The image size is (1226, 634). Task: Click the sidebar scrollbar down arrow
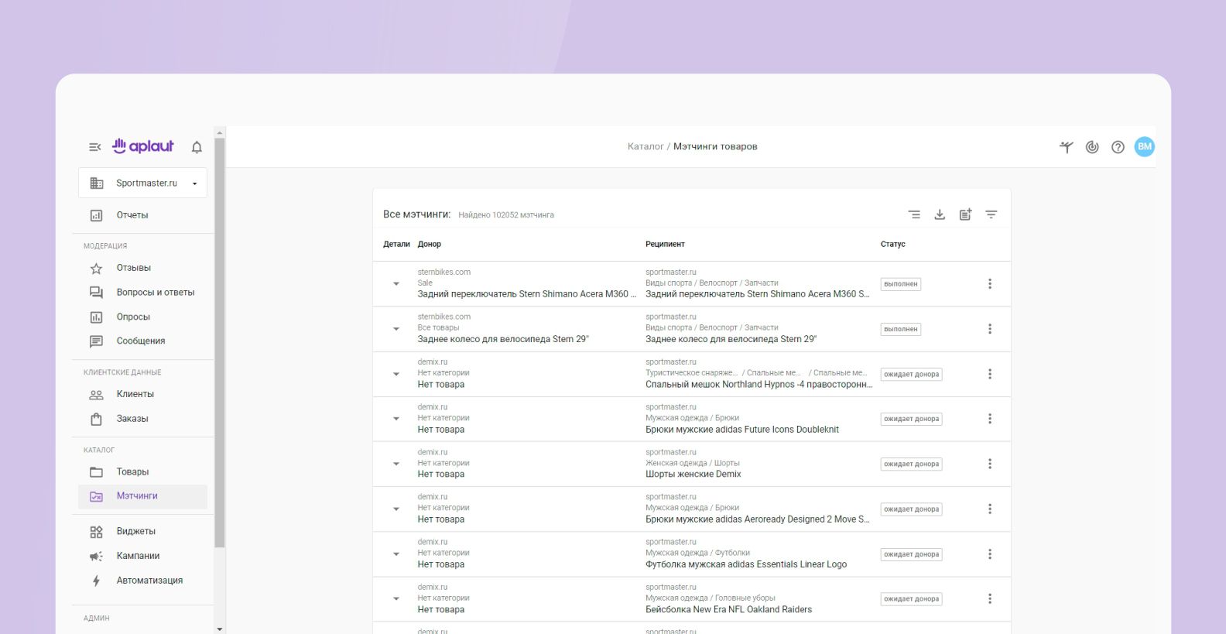pyautogui.click(x=220, y=629)
